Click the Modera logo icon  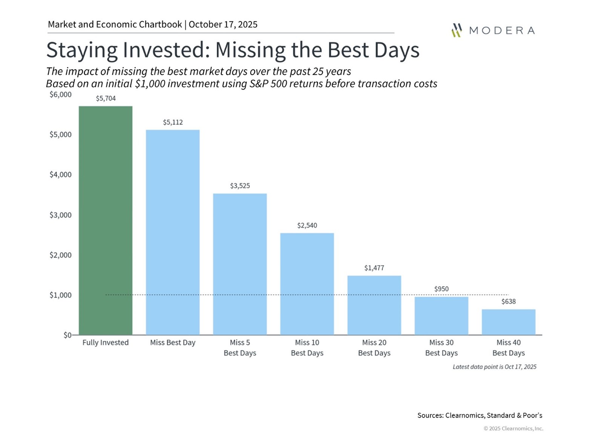point(457,30)
